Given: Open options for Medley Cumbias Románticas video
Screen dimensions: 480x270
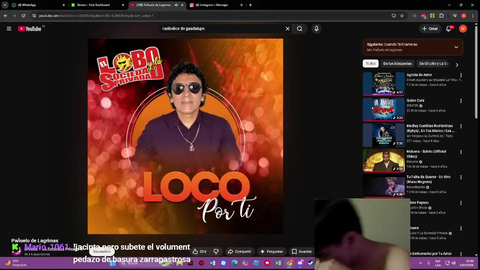Looking at the screenshot, I should click(461, 126).
